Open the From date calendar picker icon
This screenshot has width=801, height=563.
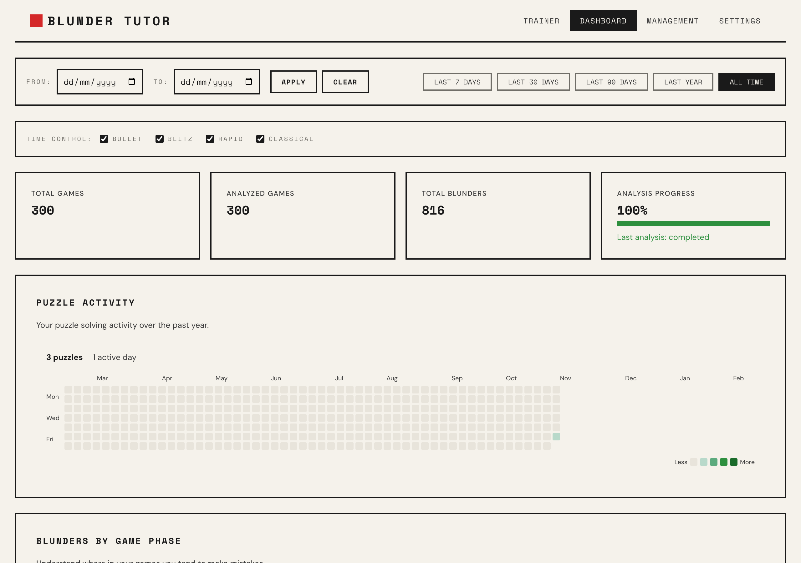131,81
